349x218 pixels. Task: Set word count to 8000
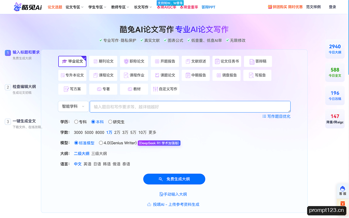(100, 132)
